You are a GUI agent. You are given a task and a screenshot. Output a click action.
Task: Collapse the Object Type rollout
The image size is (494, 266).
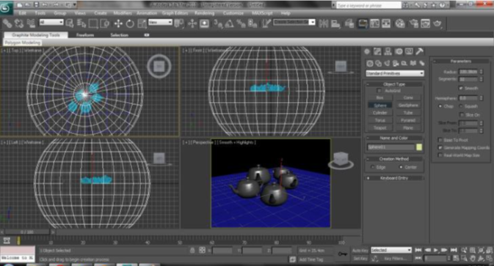coord(394,84)
